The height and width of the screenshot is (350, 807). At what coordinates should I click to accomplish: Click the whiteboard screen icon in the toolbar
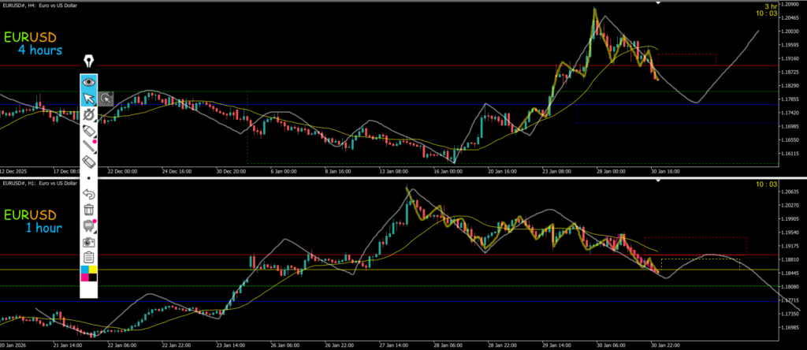point(89,225)
